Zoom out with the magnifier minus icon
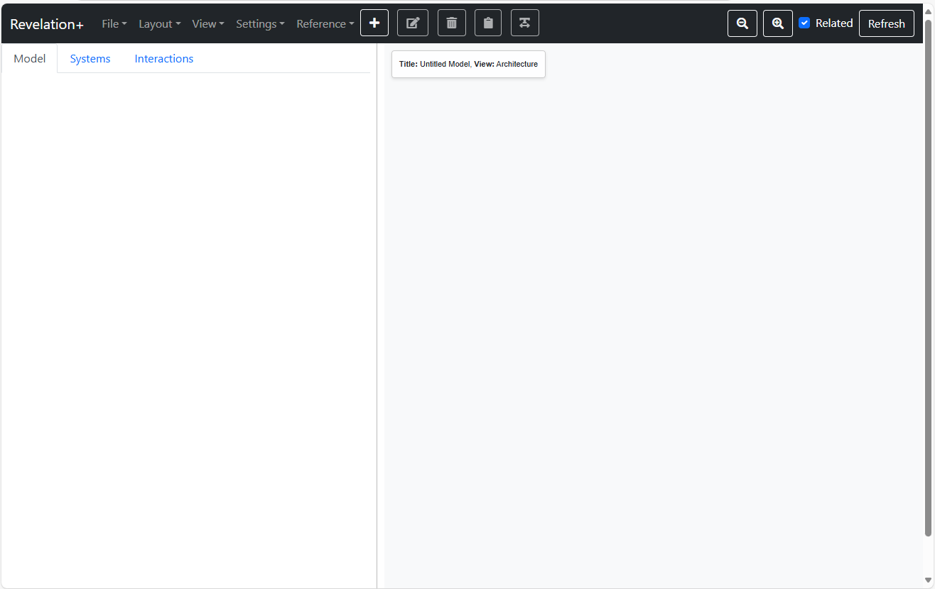Screen dimensions: 935x589 point(742,23)
